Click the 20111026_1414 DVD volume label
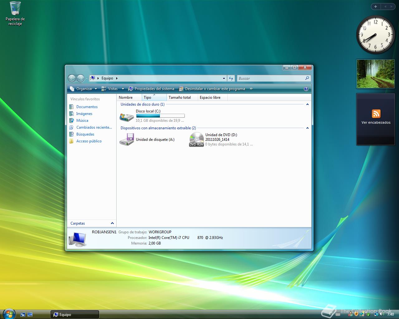 click(x=217, y=140)
